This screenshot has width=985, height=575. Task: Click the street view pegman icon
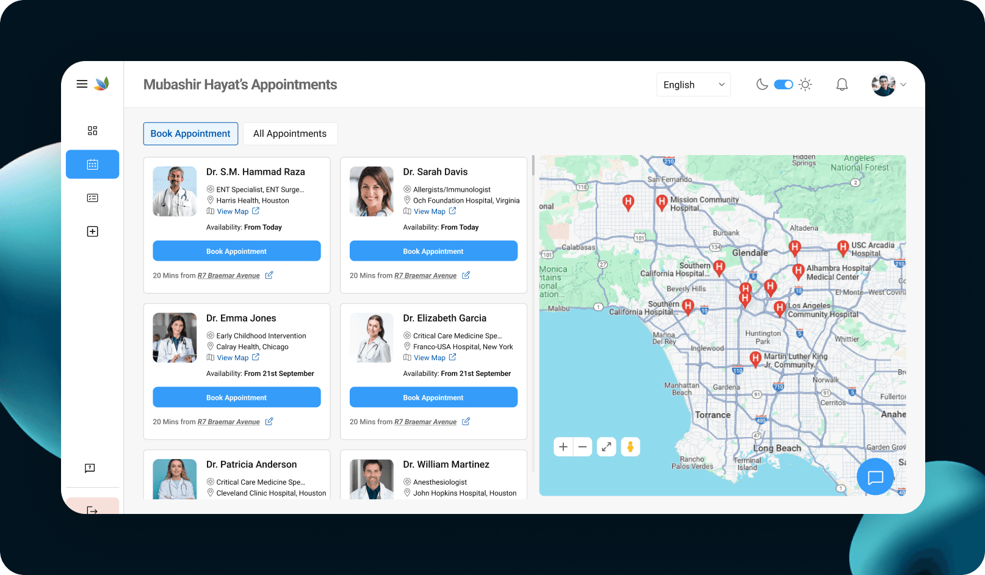pos(630,447)
